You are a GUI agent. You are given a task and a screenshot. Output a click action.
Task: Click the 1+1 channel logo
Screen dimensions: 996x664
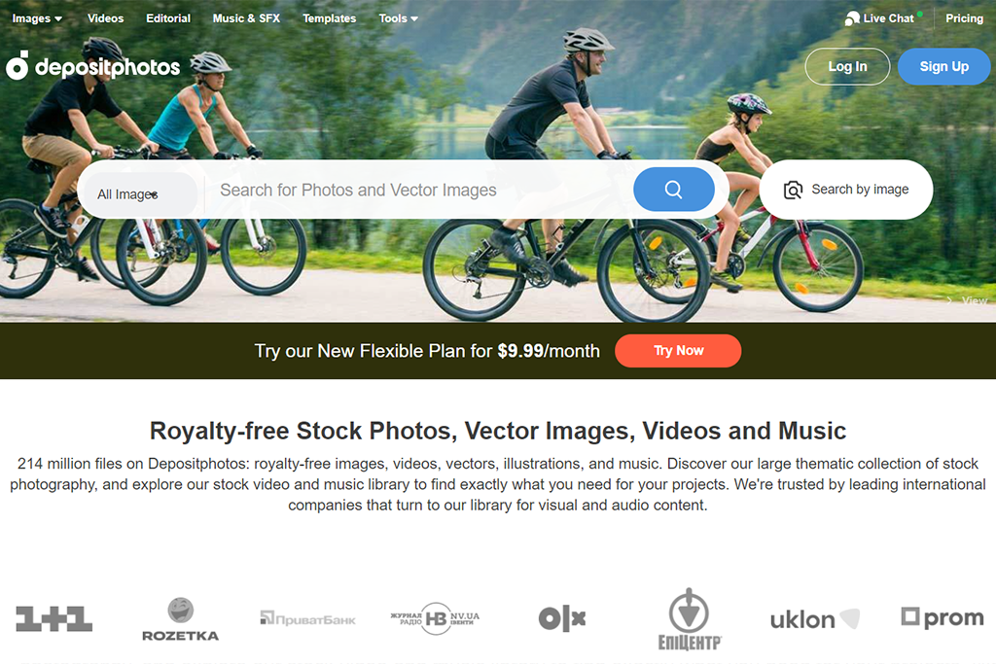54,619
